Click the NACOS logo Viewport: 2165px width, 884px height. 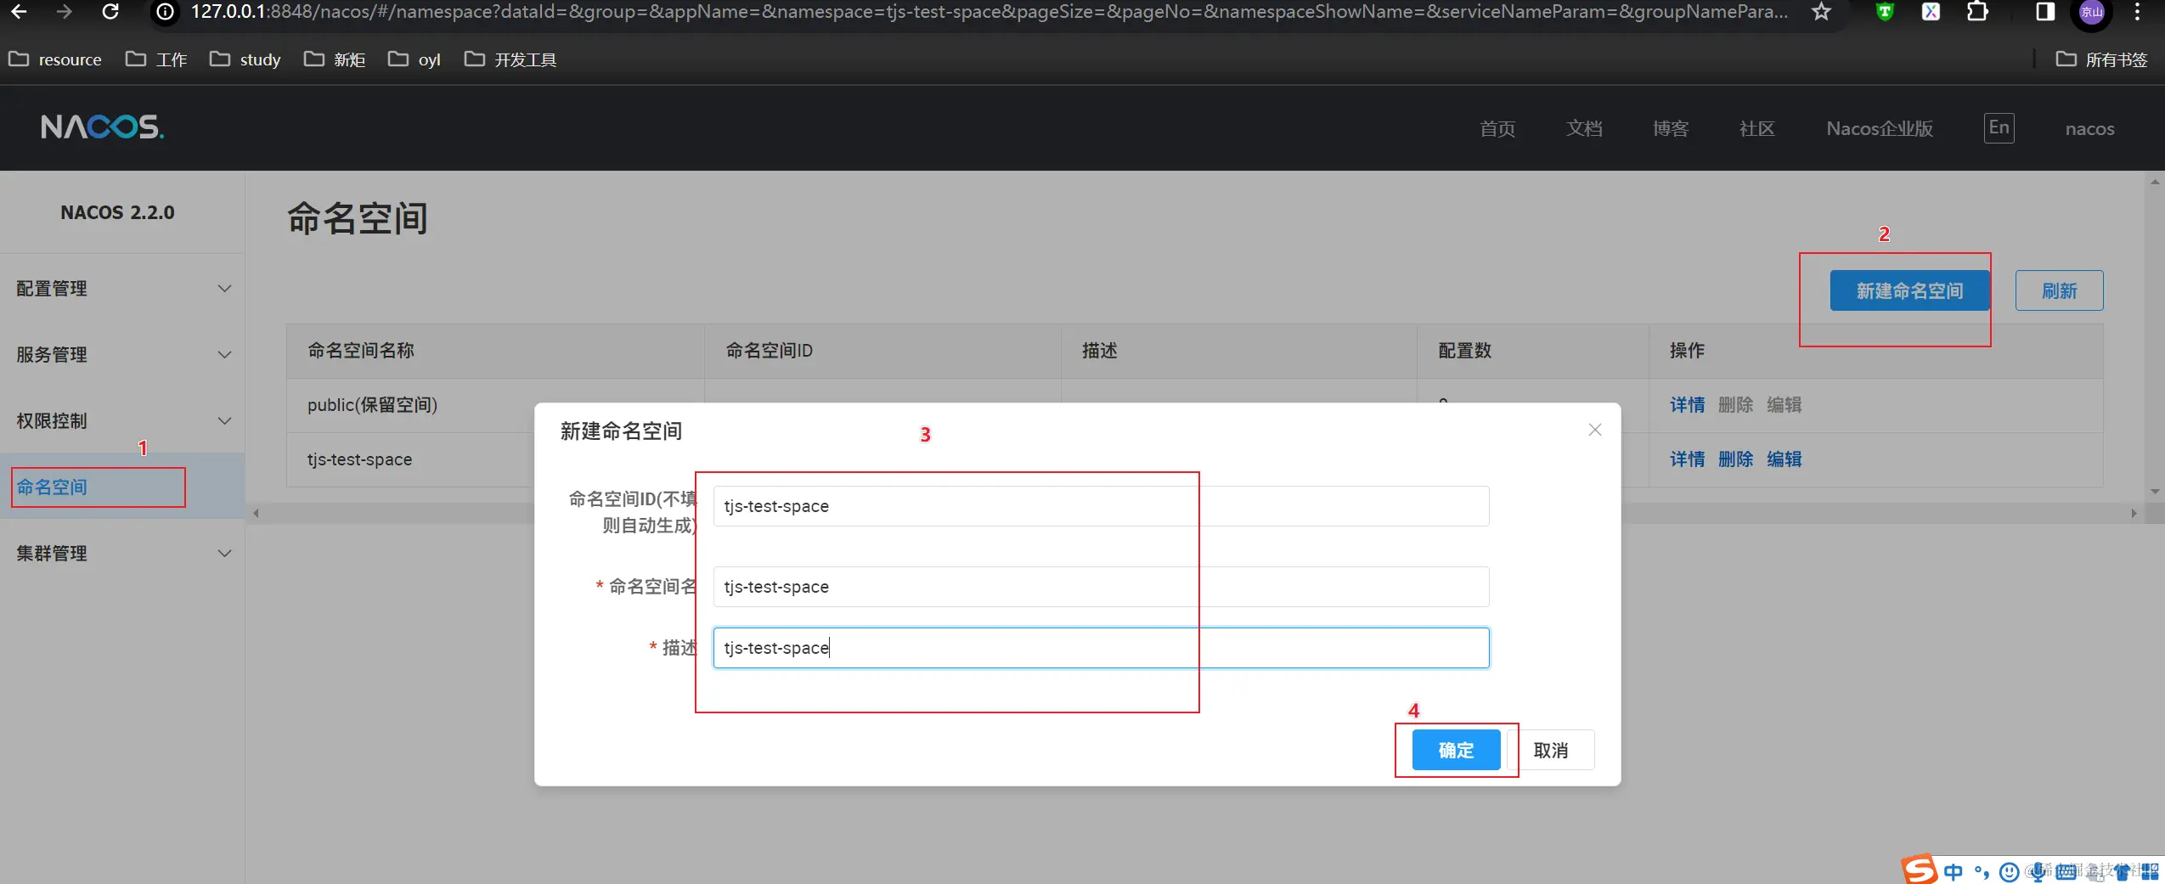(102, 127)
